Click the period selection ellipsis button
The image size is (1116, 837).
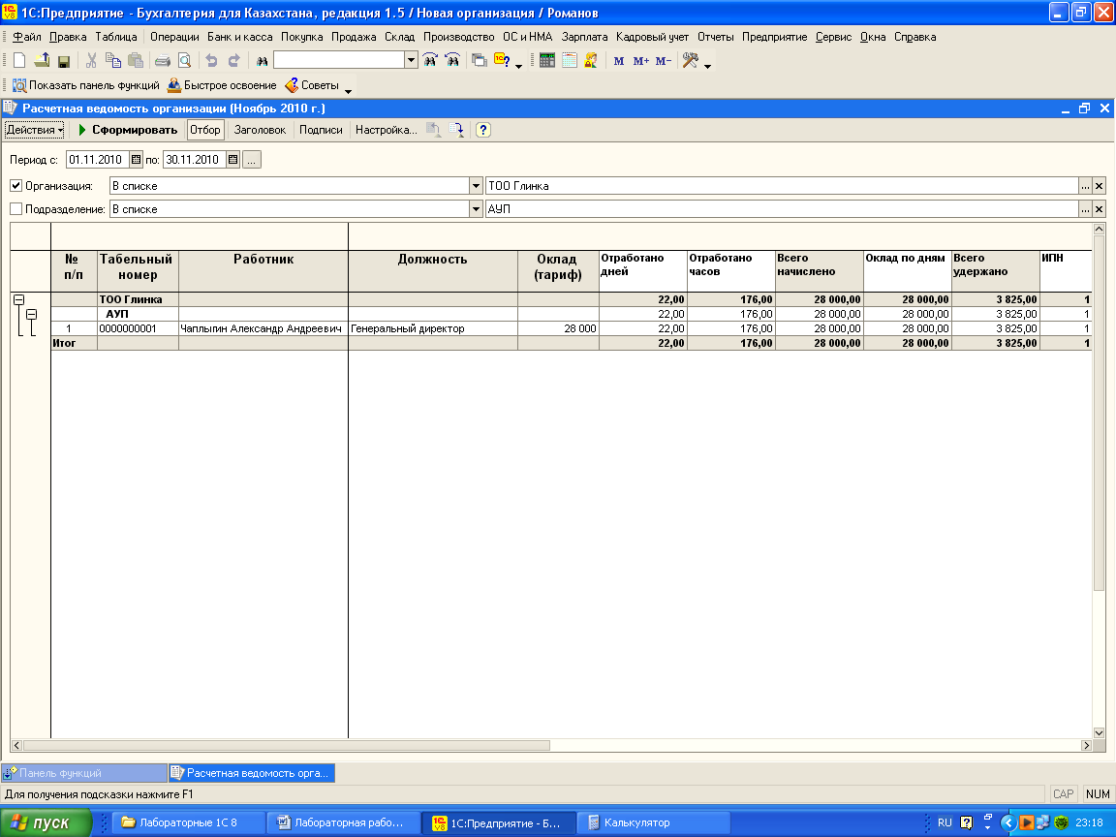coord(252,160)
